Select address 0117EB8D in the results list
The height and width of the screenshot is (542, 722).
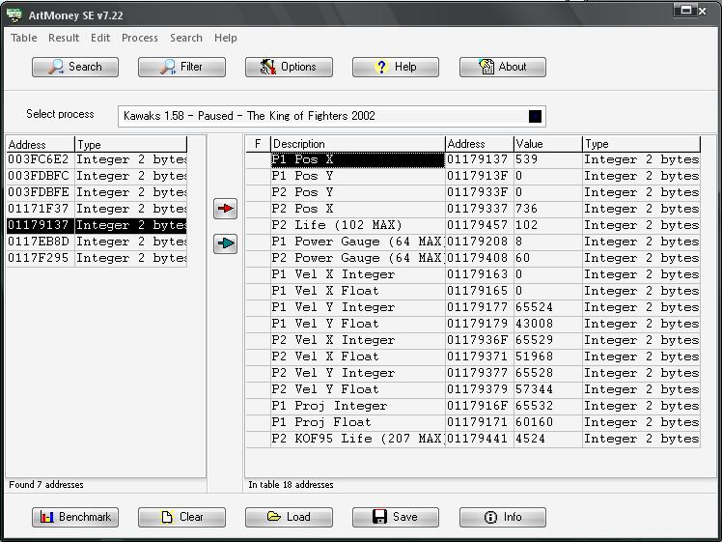click(x=40, y=242)
